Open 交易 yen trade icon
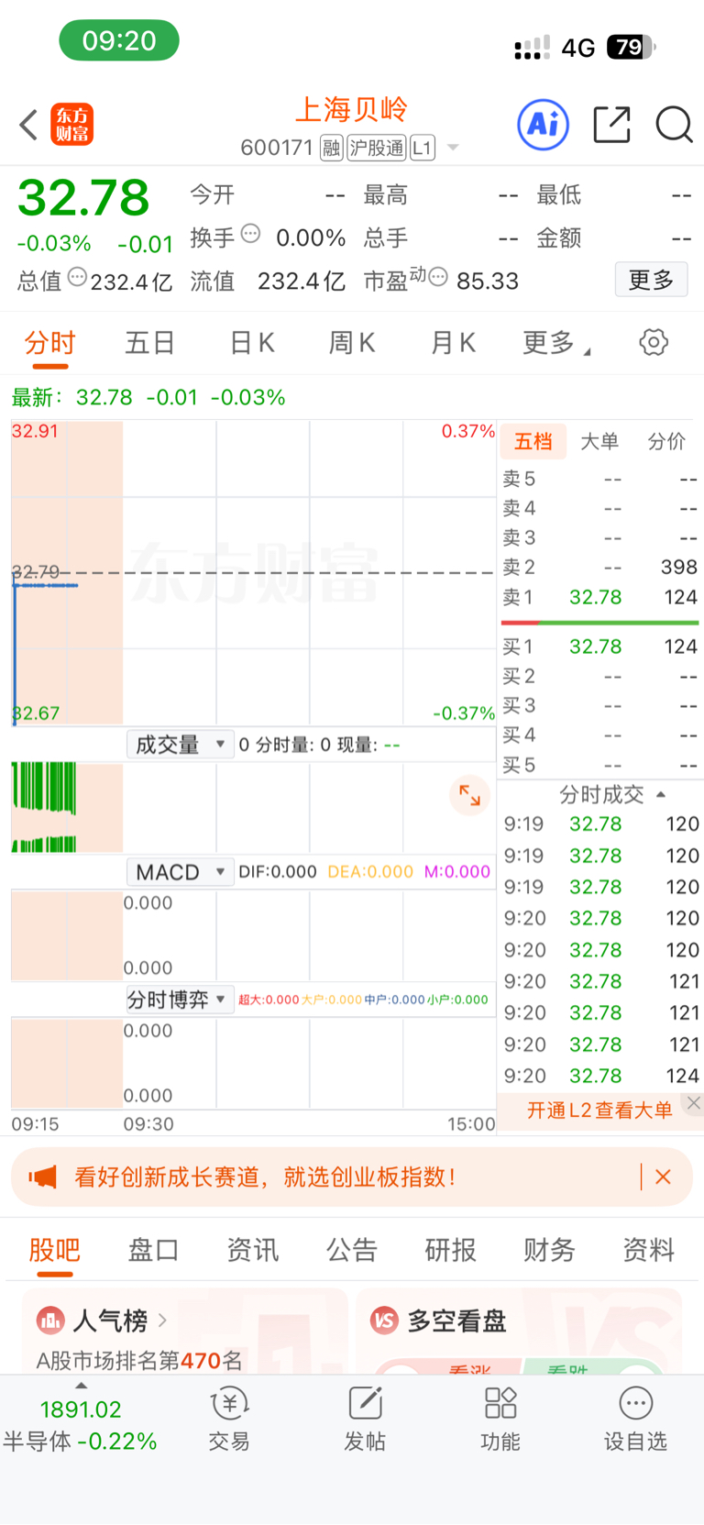Screen dimensions: 704x1525 click(229, 1419)
